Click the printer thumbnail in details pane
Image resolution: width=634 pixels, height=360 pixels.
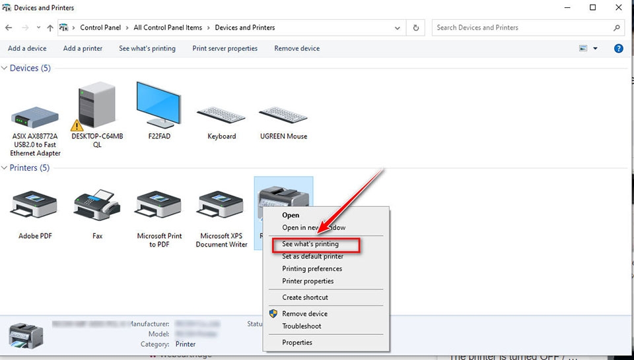click(26, 336)
